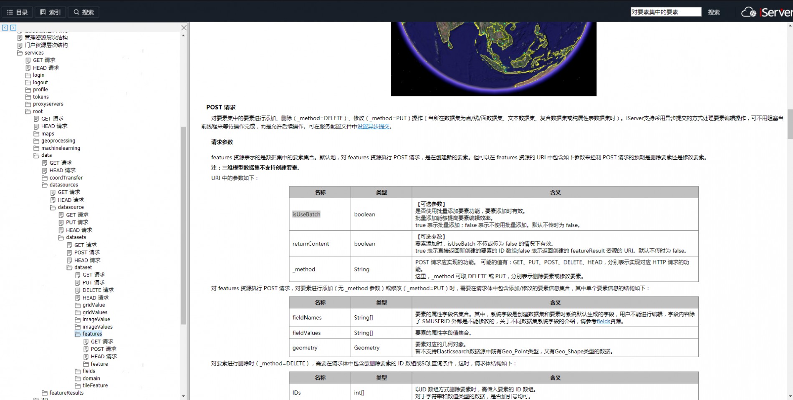
Task: Switch to the 索引 index tab
Action: (50, 12)
